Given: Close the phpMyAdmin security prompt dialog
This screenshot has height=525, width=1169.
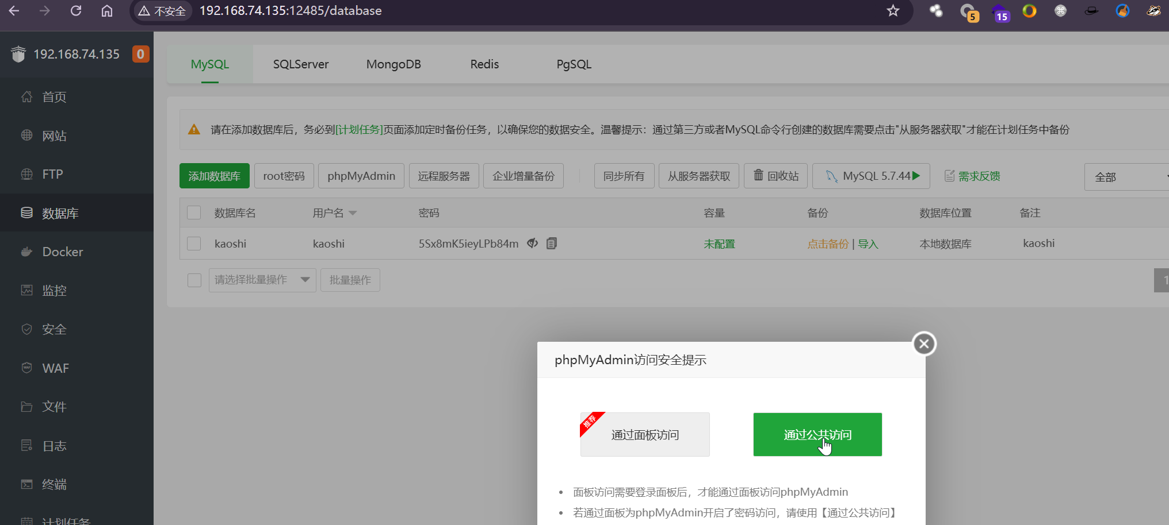Looking at the screenshot, I should (924, 344).
